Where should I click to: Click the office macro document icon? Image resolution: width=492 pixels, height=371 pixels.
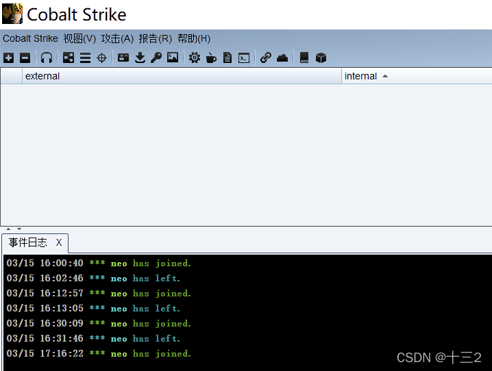(x=227, y=58)
